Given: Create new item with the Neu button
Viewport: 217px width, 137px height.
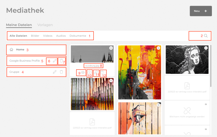Looking at the screenshot, I should coord(201,11).
